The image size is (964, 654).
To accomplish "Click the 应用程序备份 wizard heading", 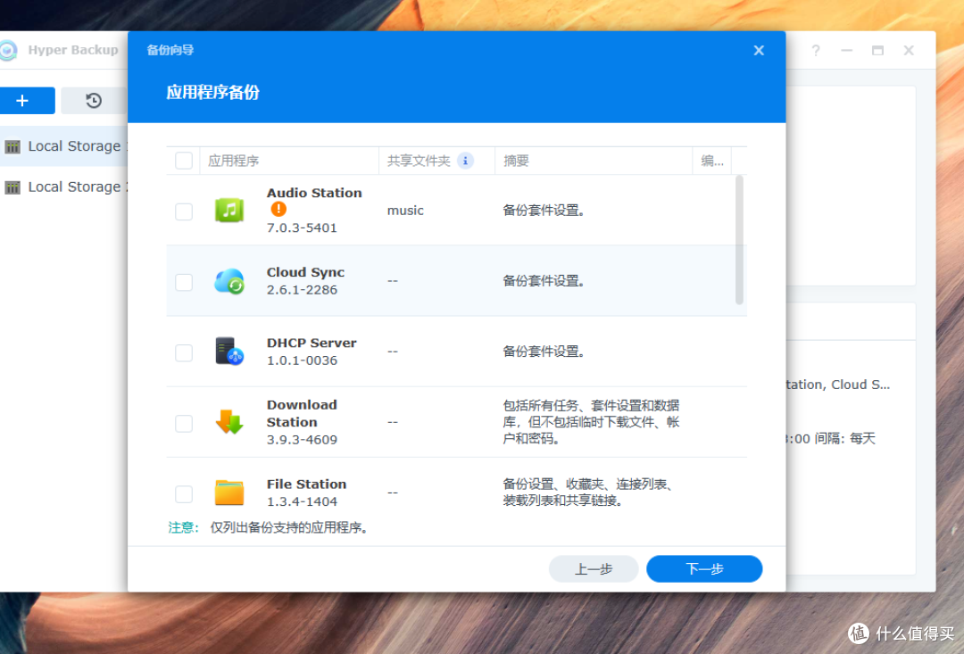I will (x=212, y=93).
